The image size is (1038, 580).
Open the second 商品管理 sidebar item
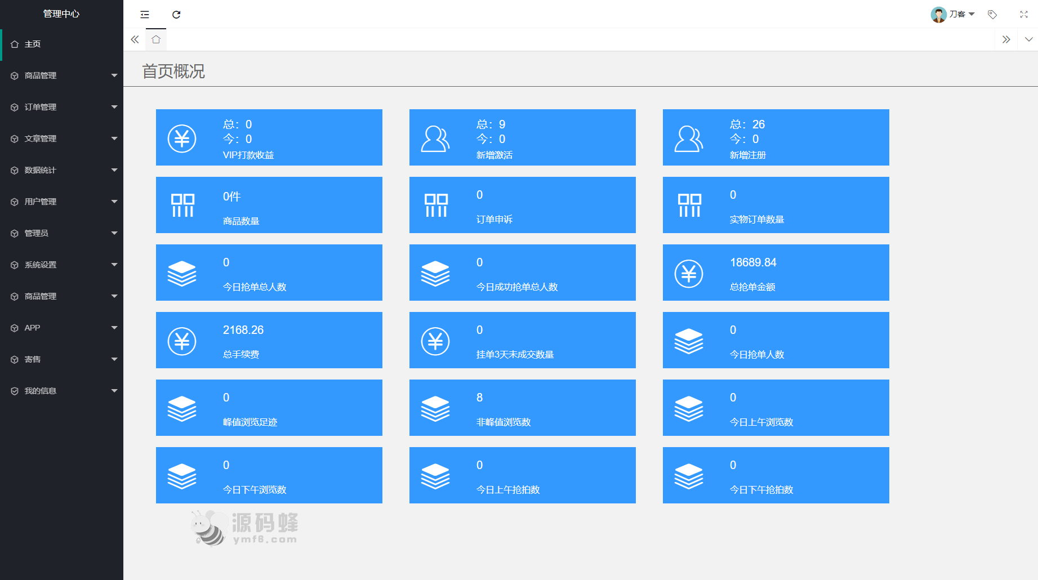(x=61, y=296)
